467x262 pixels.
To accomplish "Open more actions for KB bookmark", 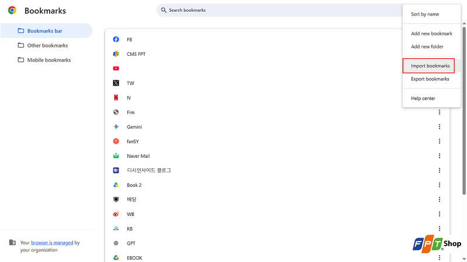I will pos(440,229).
